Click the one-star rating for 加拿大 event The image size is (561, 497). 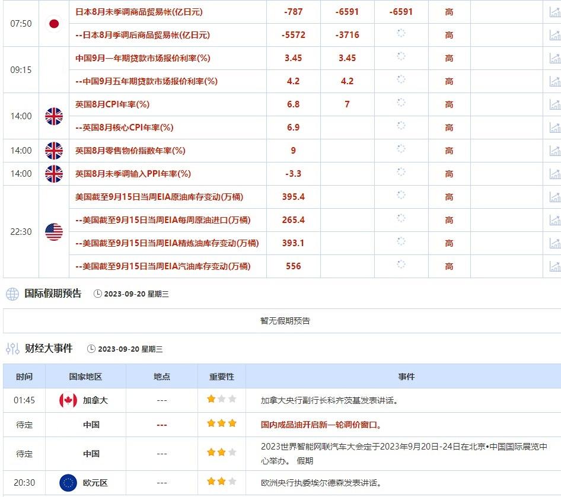[x=221, y=399]
